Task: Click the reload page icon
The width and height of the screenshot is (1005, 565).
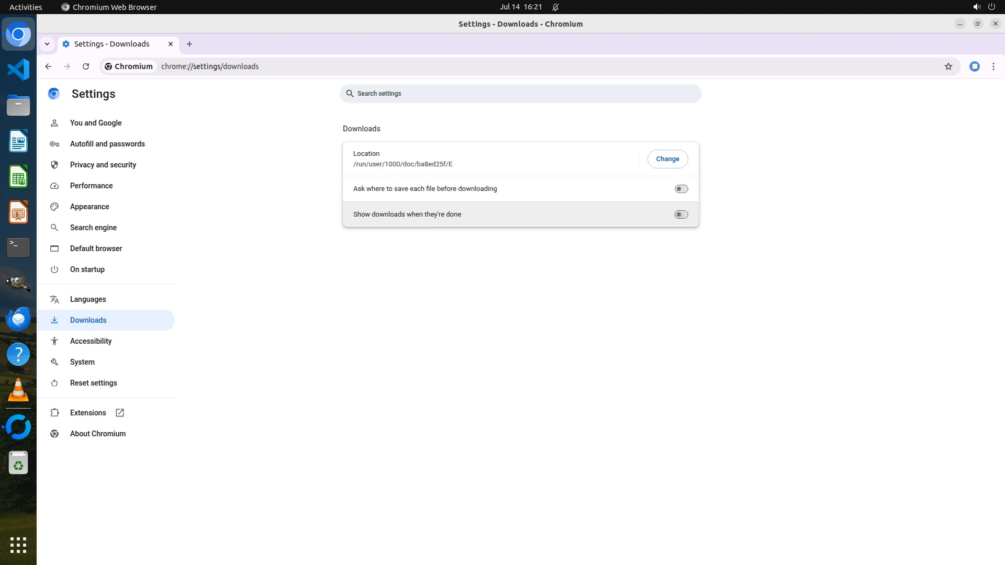Action: point(86,66)
